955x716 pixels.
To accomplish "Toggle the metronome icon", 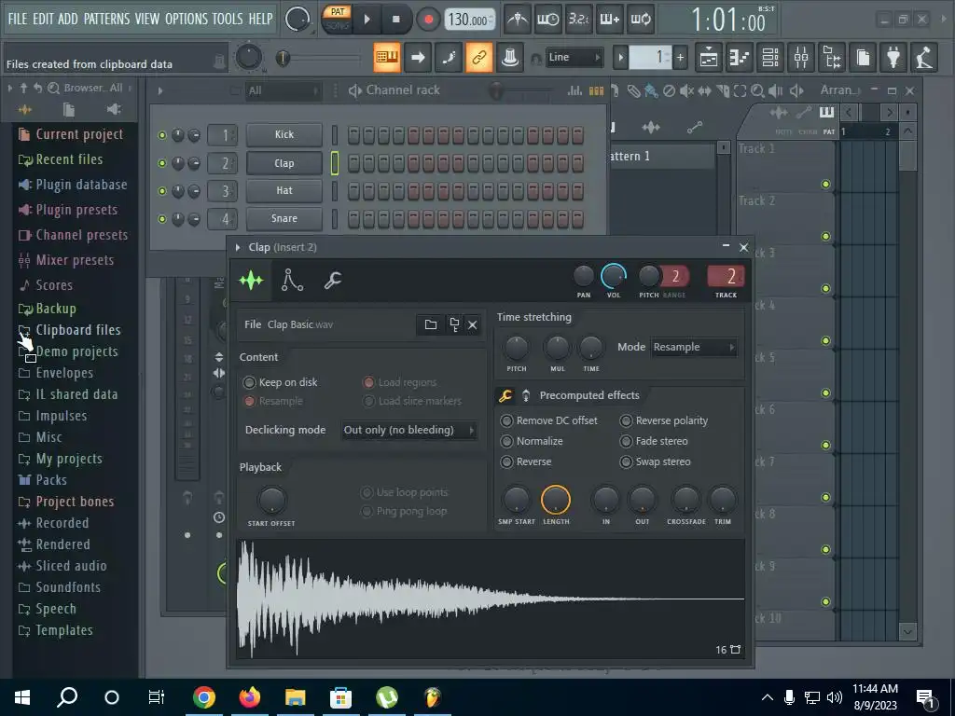I will pyautogui.click(x=518, y=20).
